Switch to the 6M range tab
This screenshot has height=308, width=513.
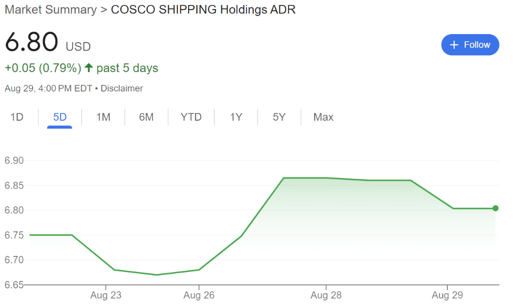pos(146,117)
